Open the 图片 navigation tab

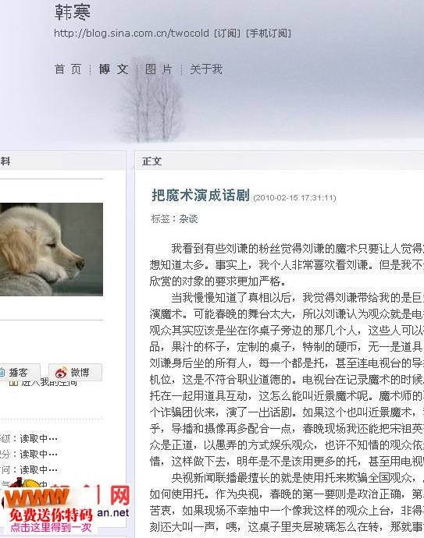159,69
